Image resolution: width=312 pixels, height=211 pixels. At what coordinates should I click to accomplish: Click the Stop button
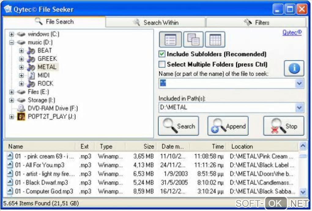tap(284, 126)
